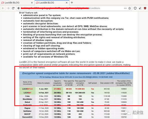Click the 'Brief feature set:' heading

click(x=28, y=13)
